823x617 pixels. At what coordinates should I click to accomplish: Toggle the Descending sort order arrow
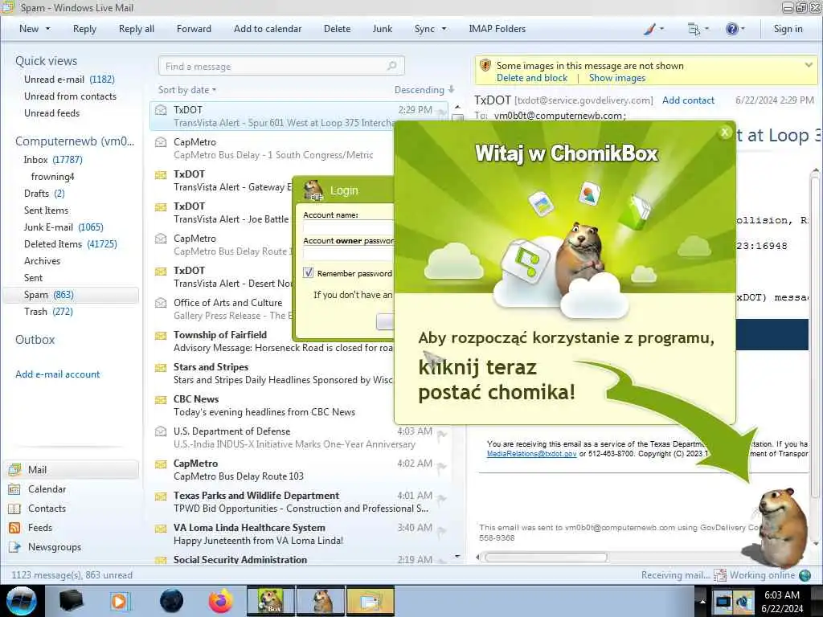coord(452,89)
